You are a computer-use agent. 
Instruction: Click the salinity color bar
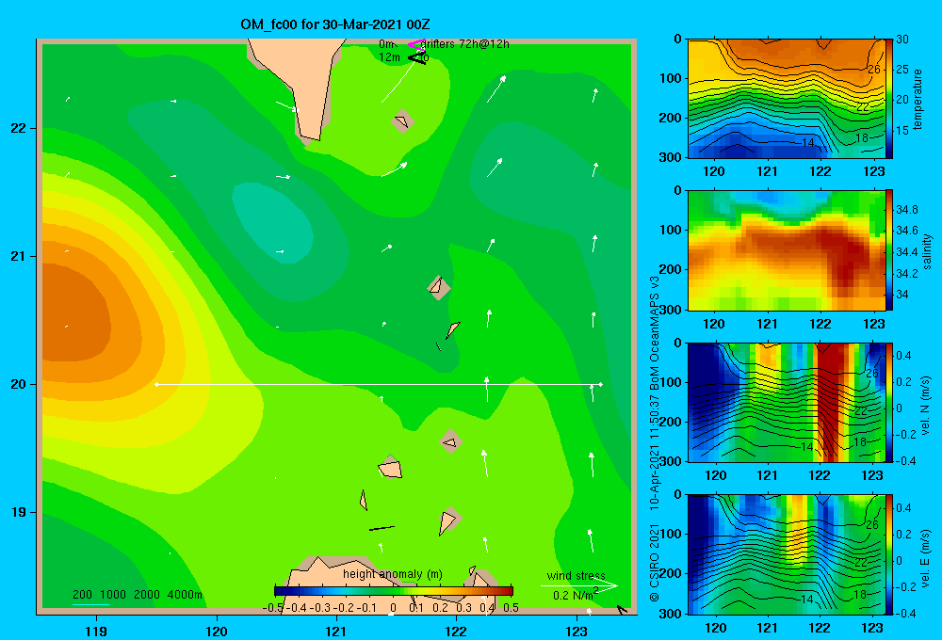[x=889, y=250]
